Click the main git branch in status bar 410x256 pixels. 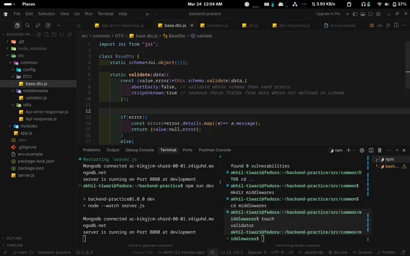pyautogui.click(x=20, y=252)
